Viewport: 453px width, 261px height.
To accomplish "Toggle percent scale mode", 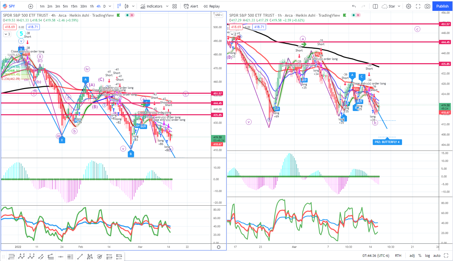I will pos(420,255).
